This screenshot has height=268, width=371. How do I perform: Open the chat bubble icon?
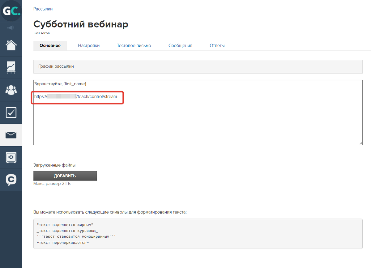click(x=11, y=180)
